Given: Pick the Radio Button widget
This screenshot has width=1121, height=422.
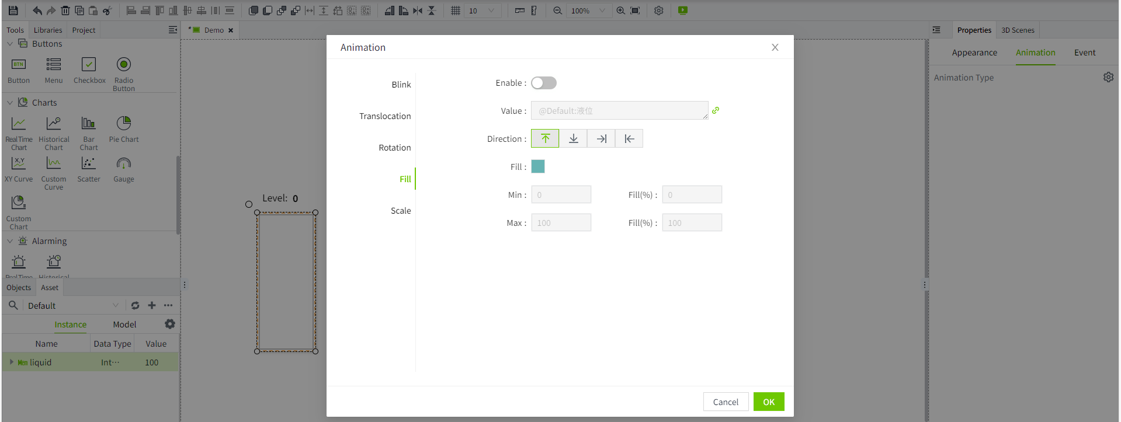Looking at the screenshot, I should pyautogui.click(x=123, y=71).
